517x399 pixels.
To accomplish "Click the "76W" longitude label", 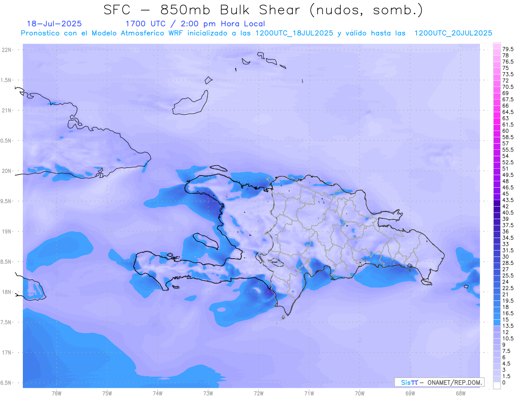I will coord(56,393).
